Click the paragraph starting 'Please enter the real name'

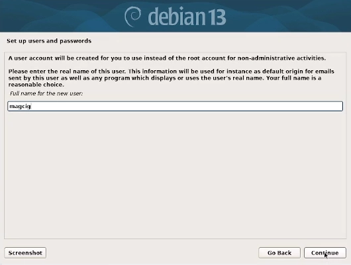172,78
